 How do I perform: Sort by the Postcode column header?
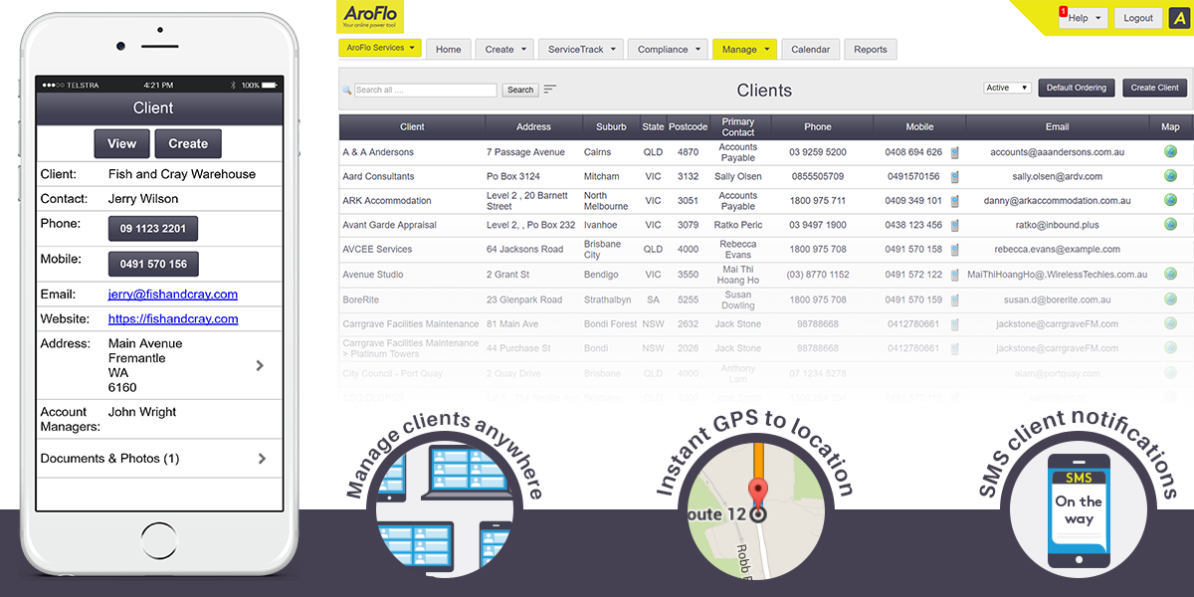coord(688,126)
